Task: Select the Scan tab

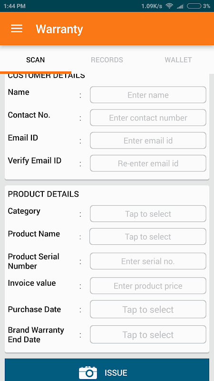Action: (35, 60)
